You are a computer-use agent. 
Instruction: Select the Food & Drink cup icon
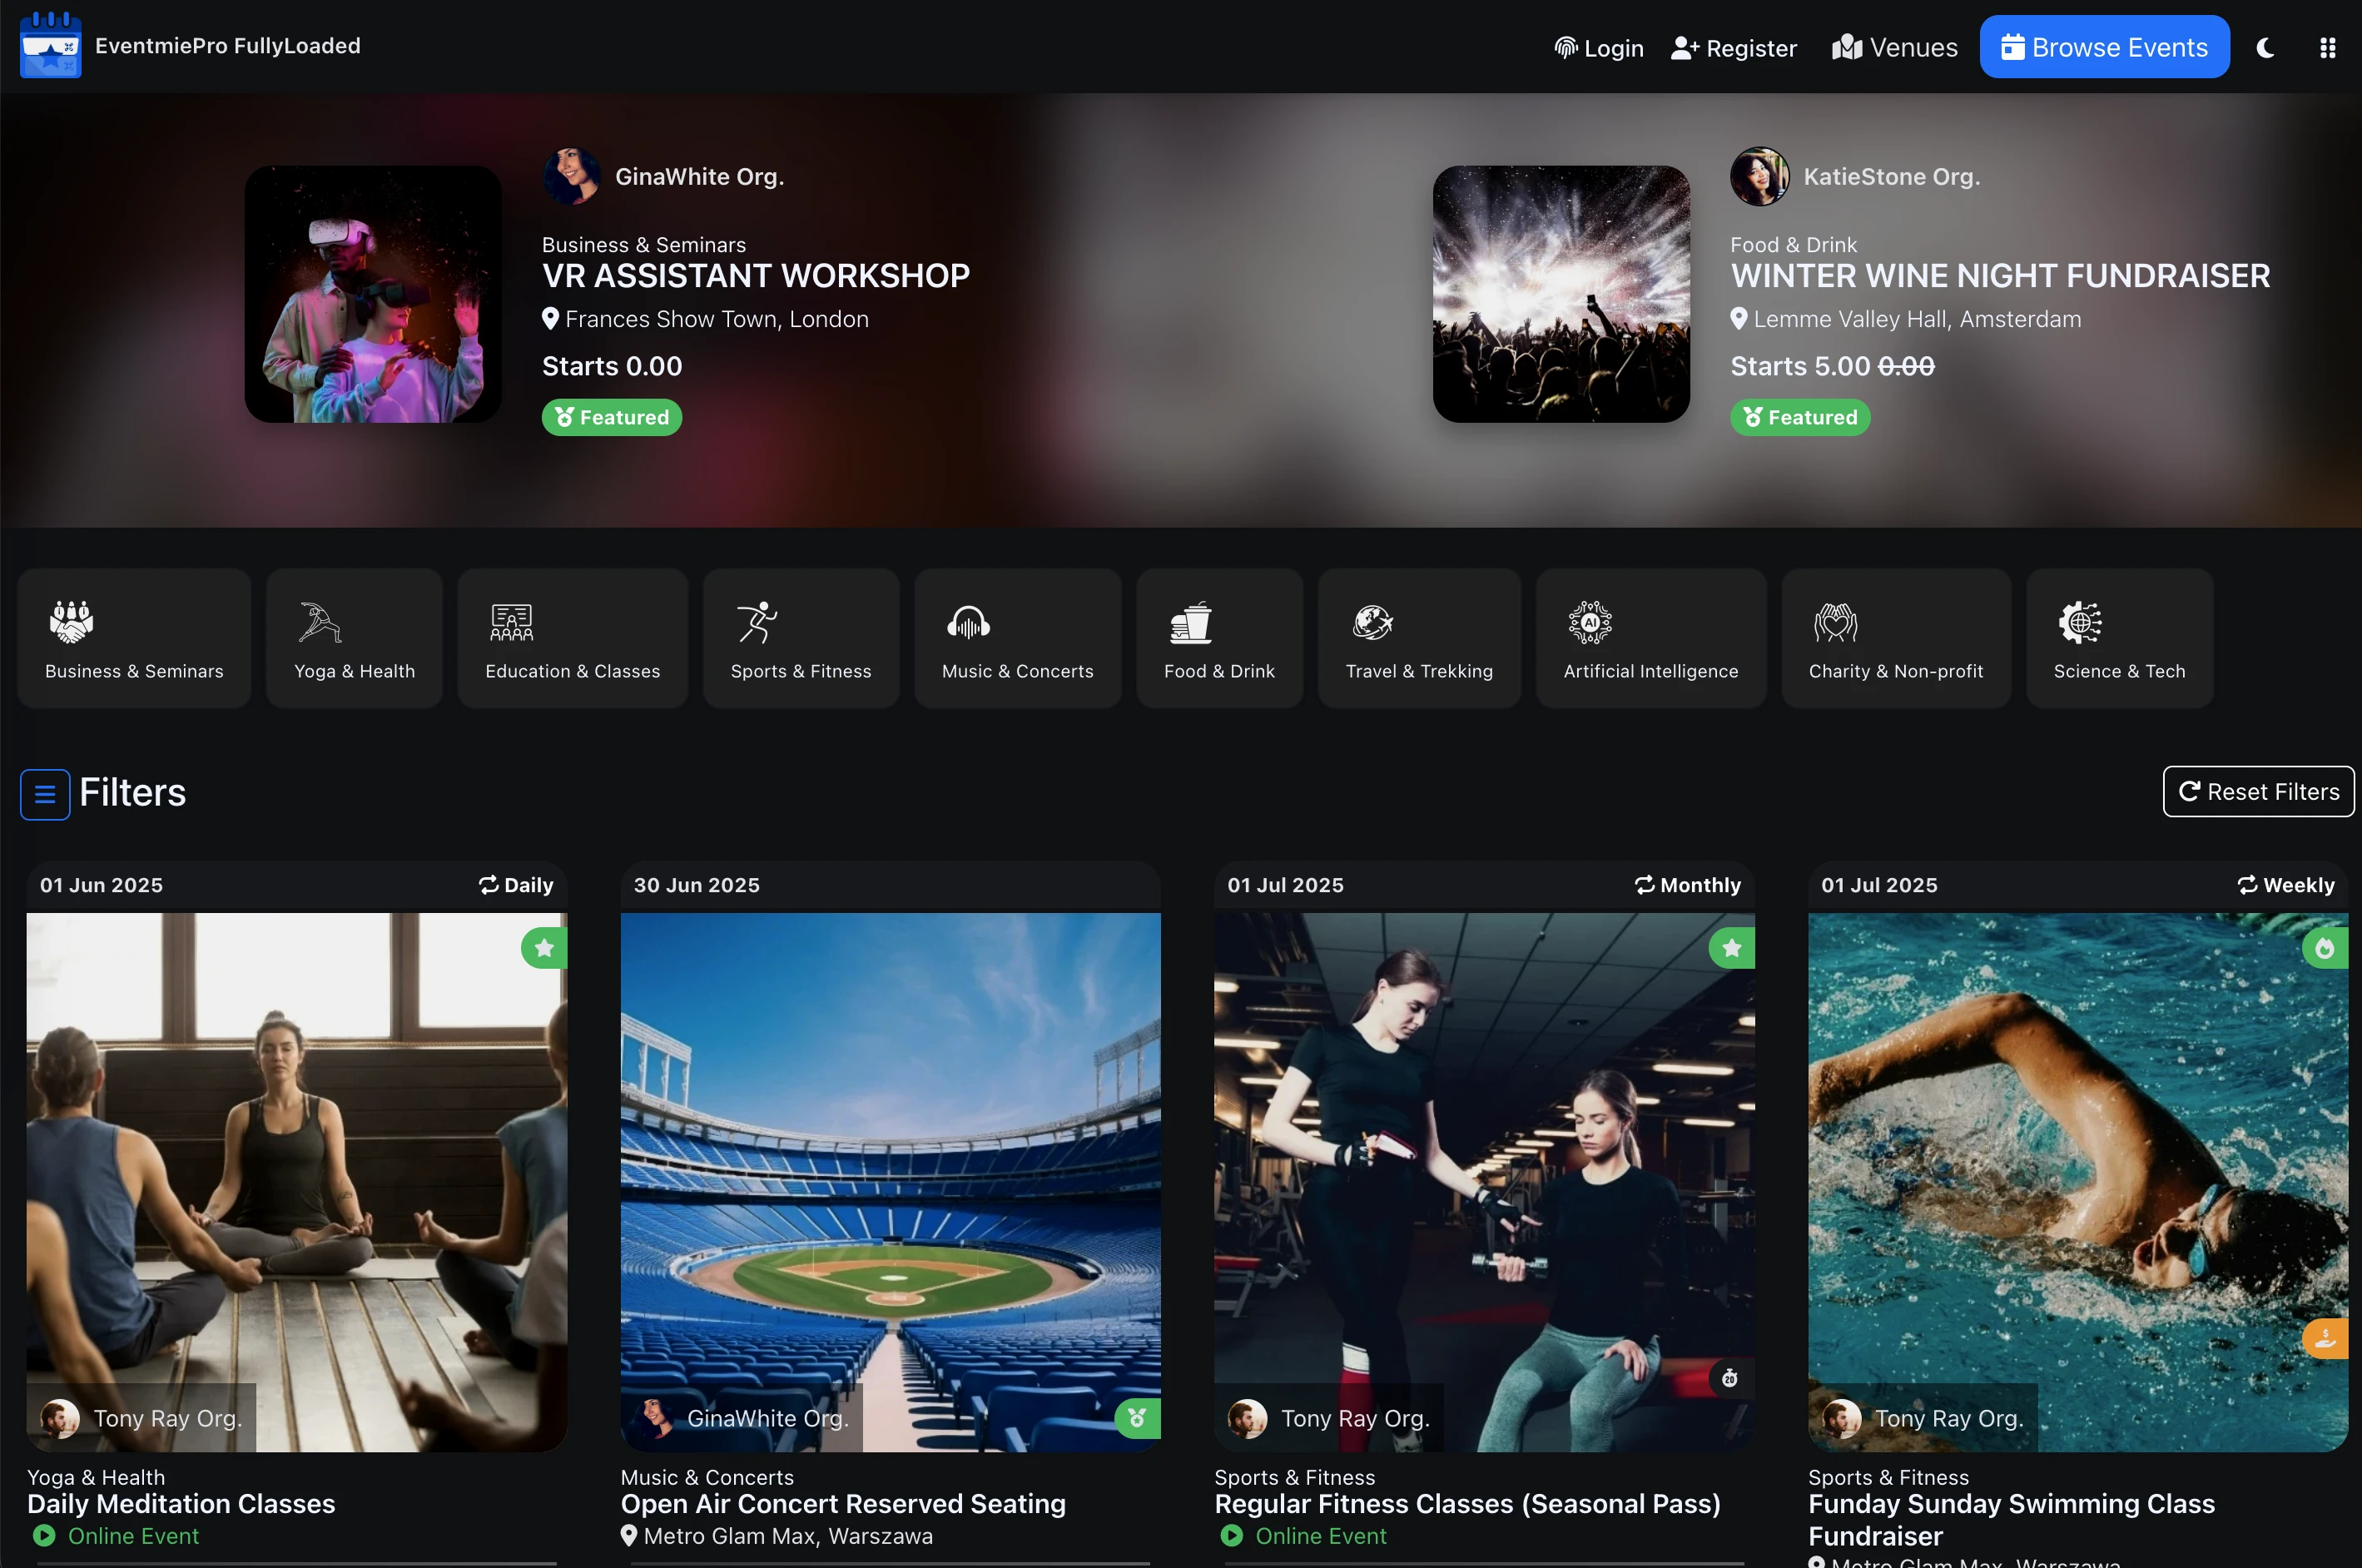1190,622
